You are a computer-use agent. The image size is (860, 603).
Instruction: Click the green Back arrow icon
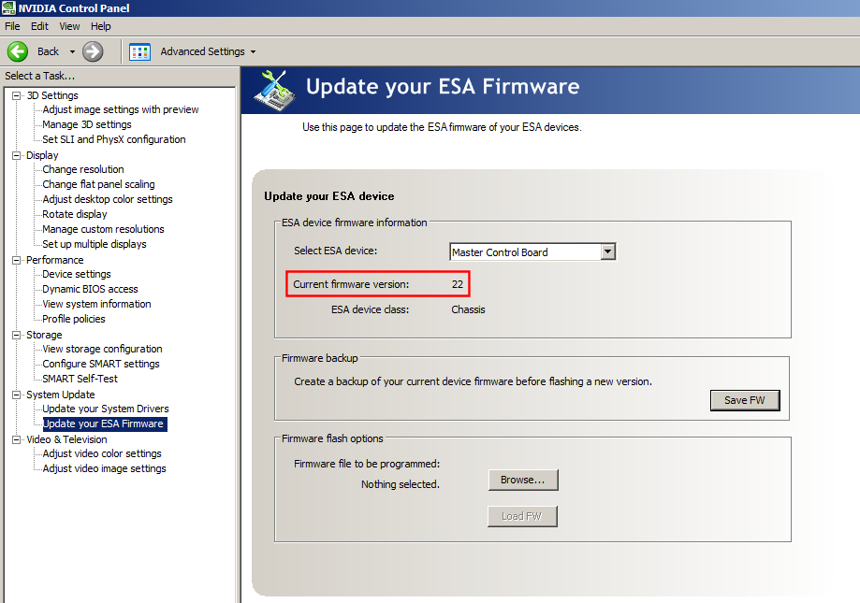click(17, 51)
